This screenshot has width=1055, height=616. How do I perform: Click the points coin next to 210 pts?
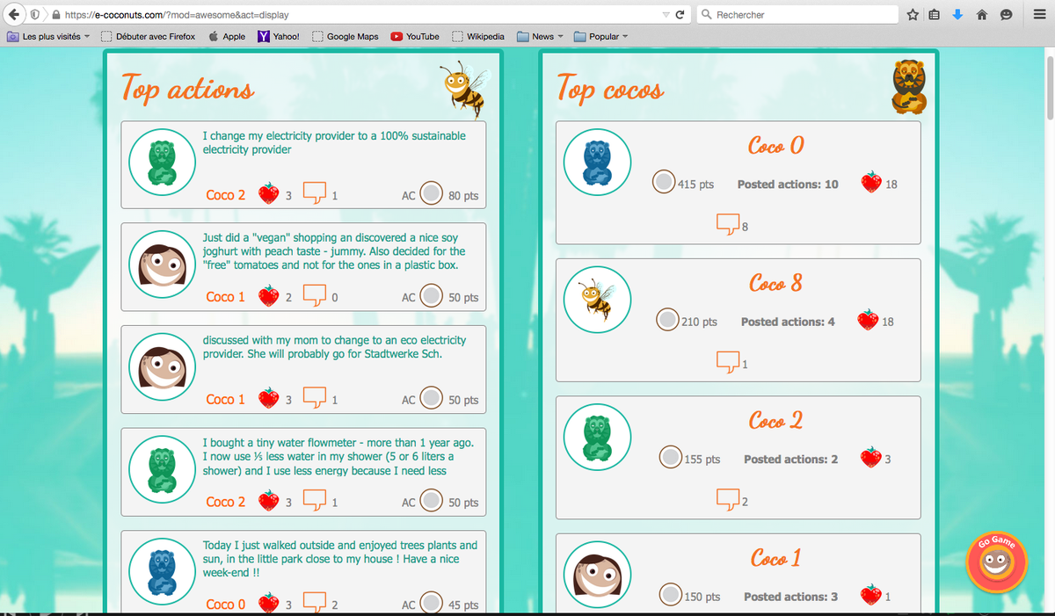click(668, 320)
